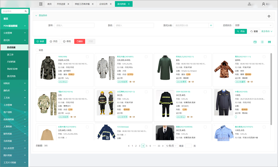Screen dimensions: 278x167
Task: Click the vertical scrollbar of the card list
Action: 271,88
